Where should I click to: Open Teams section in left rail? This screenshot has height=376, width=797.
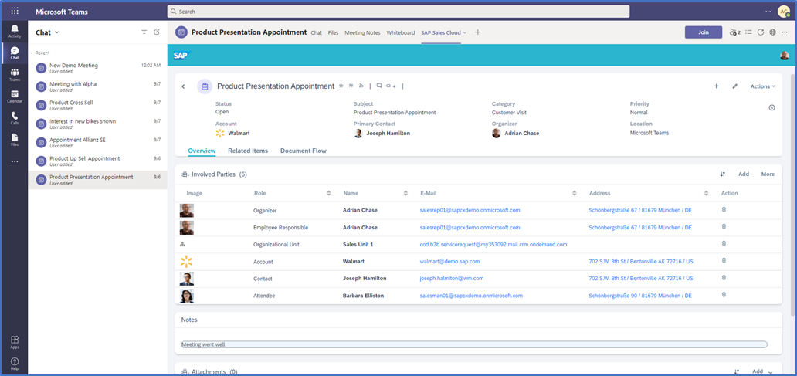click(x=15, y=75)
